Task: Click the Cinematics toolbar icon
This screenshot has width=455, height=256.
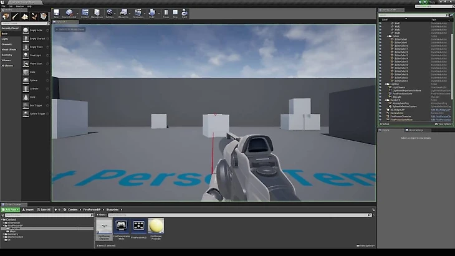Action: [x=138, y=12]
